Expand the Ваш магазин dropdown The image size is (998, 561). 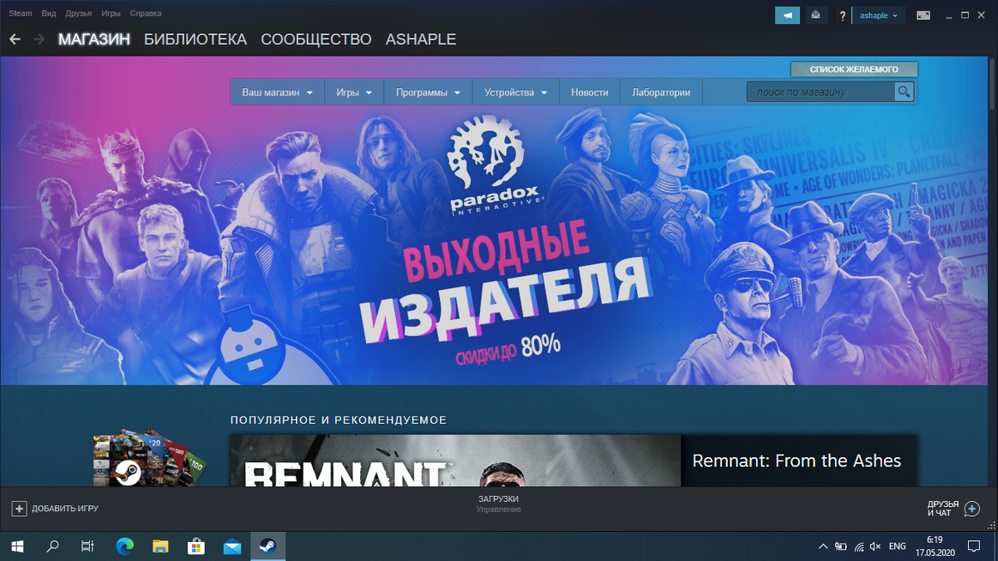277,92
